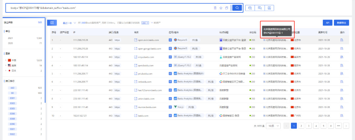Click IP 182.61.62.121
The height and width of the screenshot is (140, 355).
pos(81,116)
